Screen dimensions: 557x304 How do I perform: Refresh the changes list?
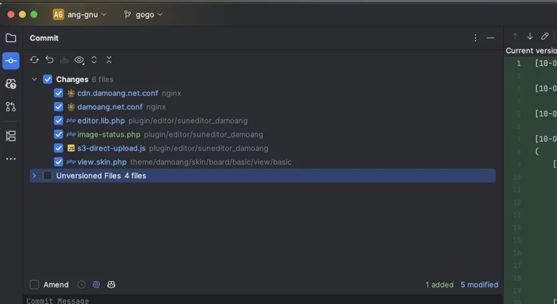(x=35, y=59)
